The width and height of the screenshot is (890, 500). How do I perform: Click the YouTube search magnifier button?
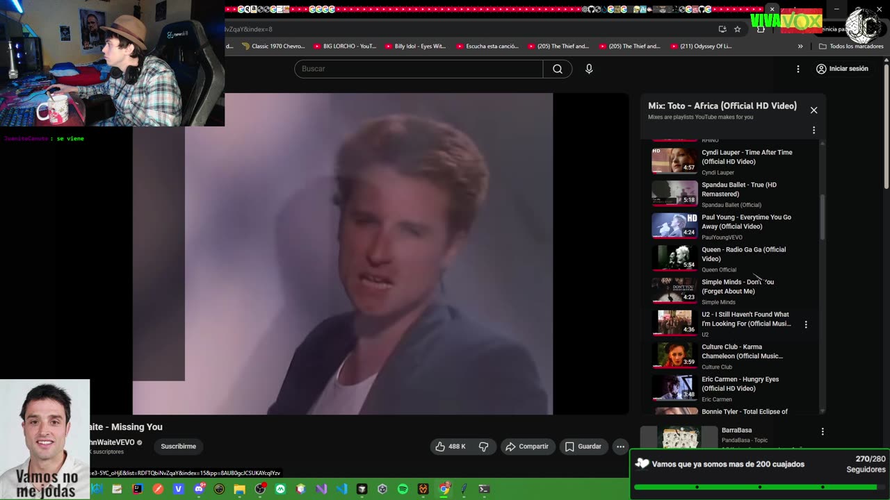coord(558,69)
